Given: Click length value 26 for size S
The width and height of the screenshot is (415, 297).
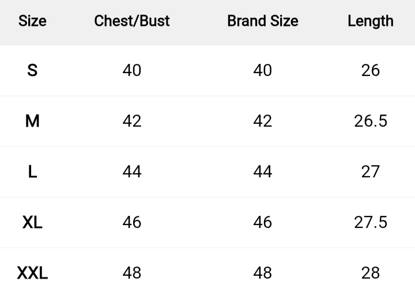Looking at the screenshot, I should 371,70.
